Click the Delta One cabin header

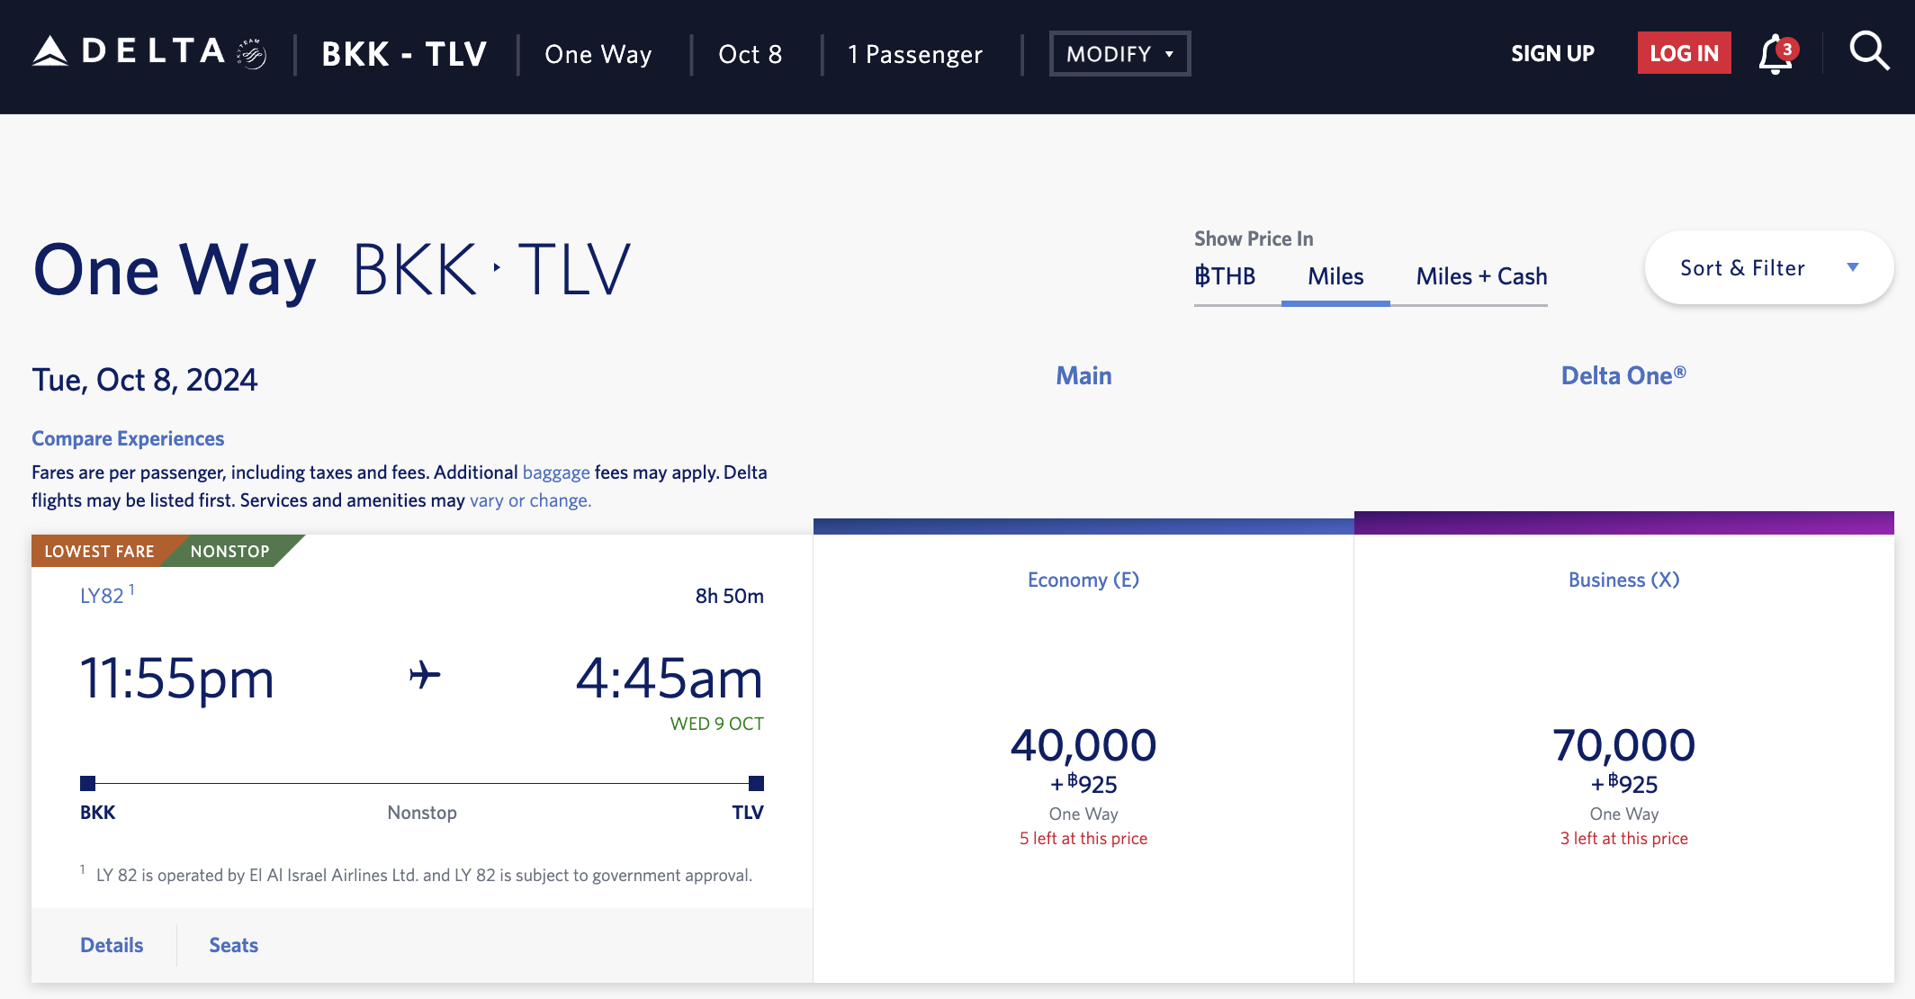1623,376
